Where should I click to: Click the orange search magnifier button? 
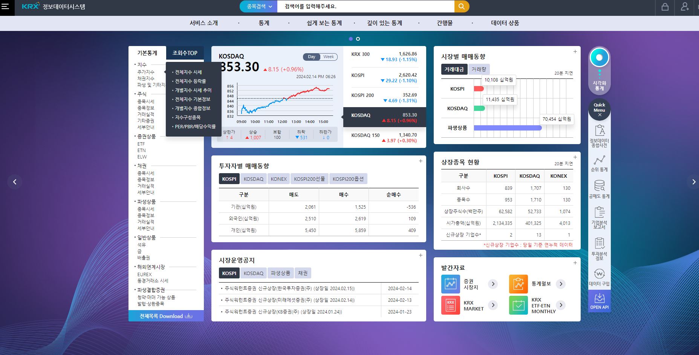pyautogui.click(x=462, y=6)
